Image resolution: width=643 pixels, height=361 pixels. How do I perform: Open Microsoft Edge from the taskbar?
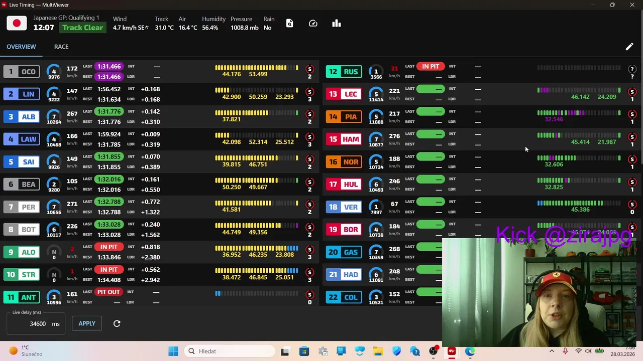(x=470, y=351)
